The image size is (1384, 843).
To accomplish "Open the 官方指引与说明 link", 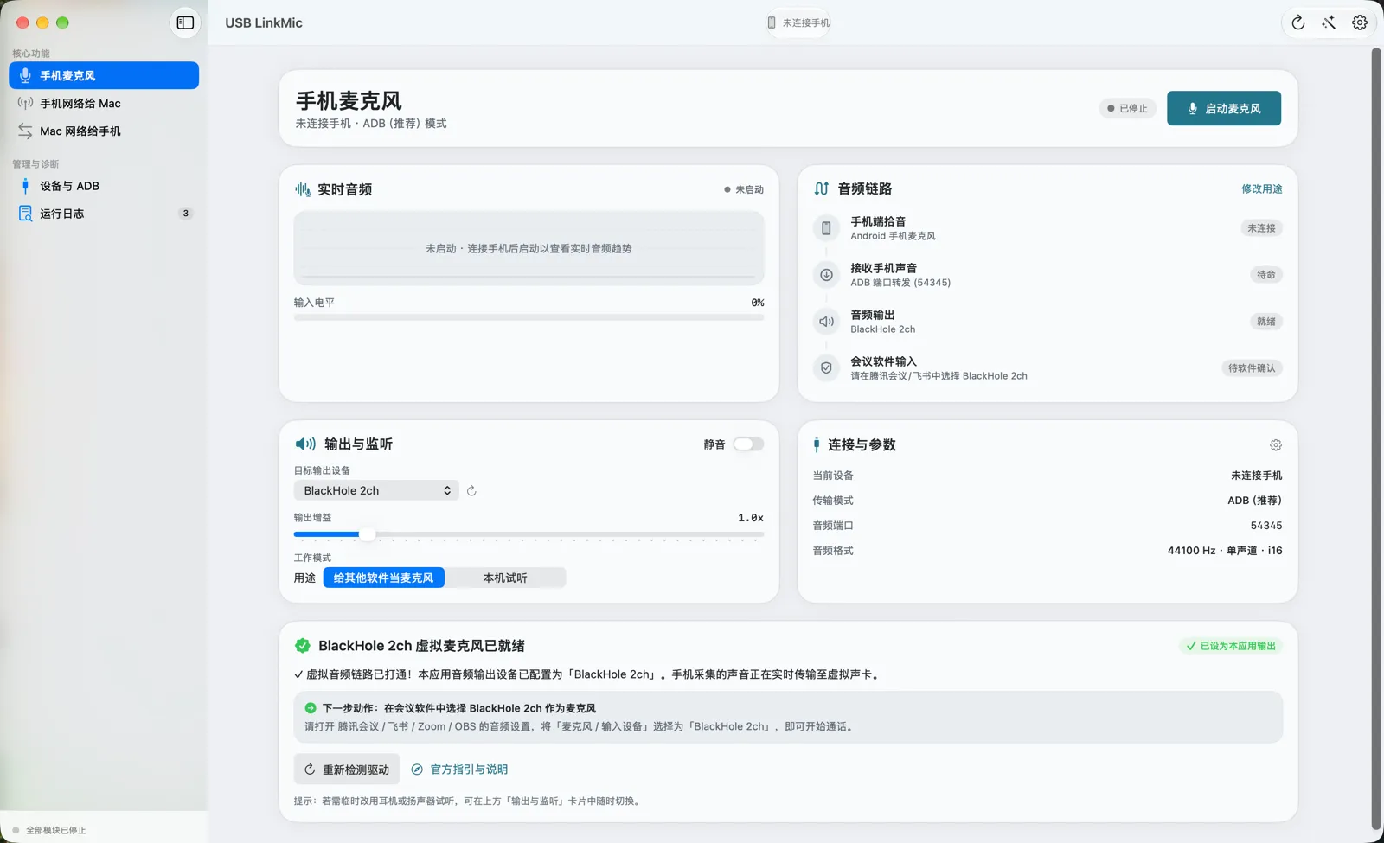I will click(x=459, y=770).
